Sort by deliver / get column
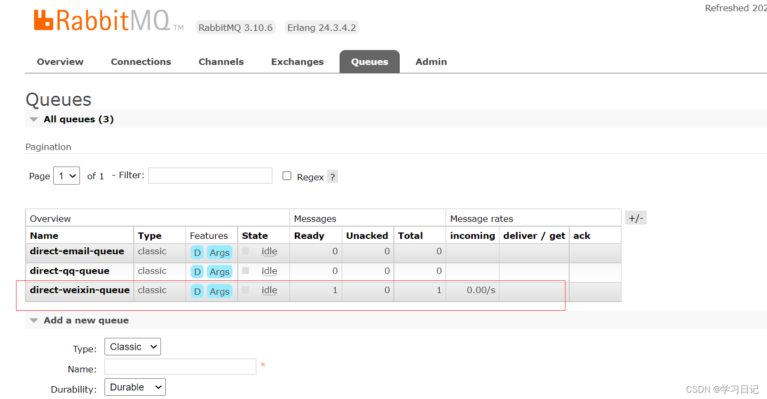Image resolution: width=767 pixels, height=399 pixels. point(535,236)
